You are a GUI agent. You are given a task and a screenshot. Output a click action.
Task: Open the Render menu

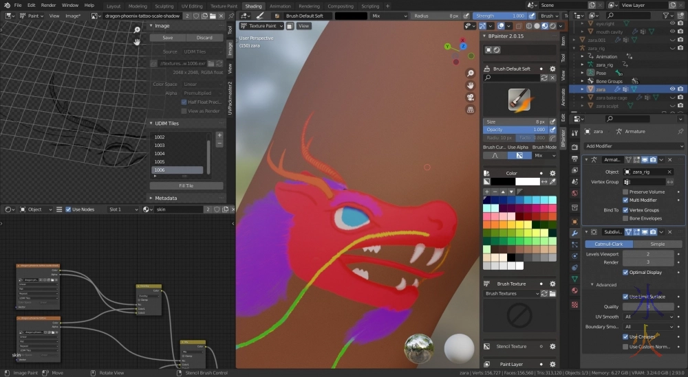coord(48,5)
